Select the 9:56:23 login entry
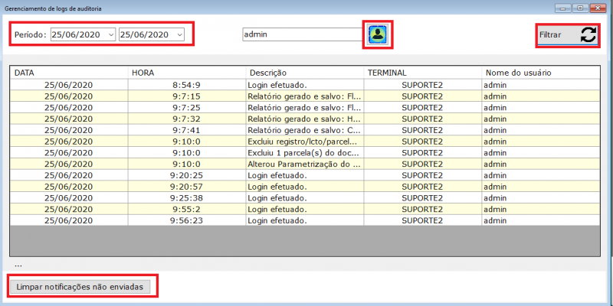The width and height of the screenshot is (613, 306). click(x=304, y=220)
